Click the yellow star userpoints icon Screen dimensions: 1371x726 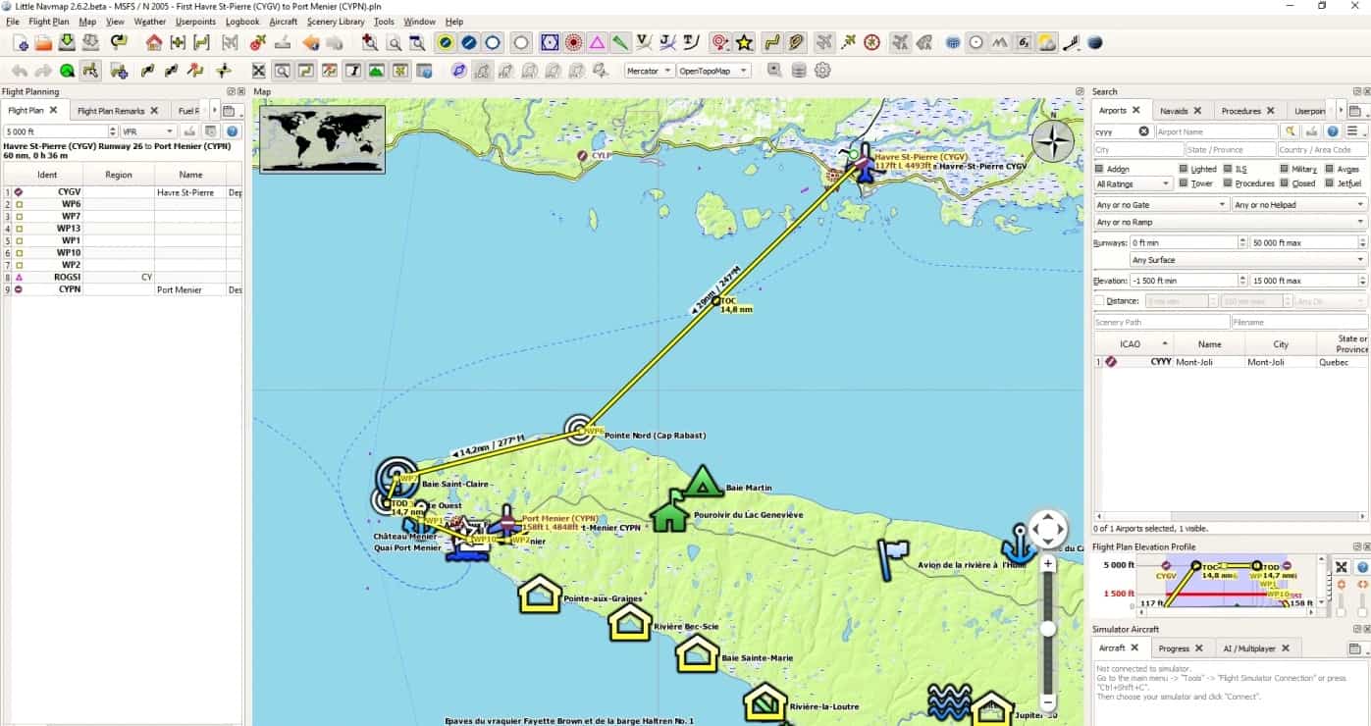pyautogui.click(x=745, y=42)
